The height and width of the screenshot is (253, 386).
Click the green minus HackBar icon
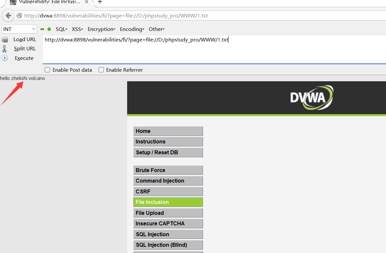42,29
